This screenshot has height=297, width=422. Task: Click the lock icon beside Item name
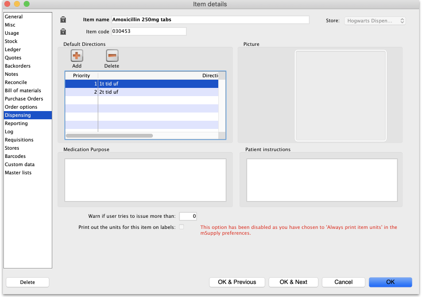(63, 20)
